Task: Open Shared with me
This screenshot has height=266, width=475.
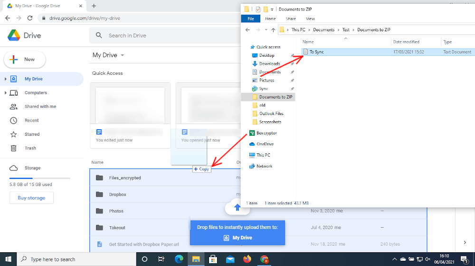Action: (40, 106)
